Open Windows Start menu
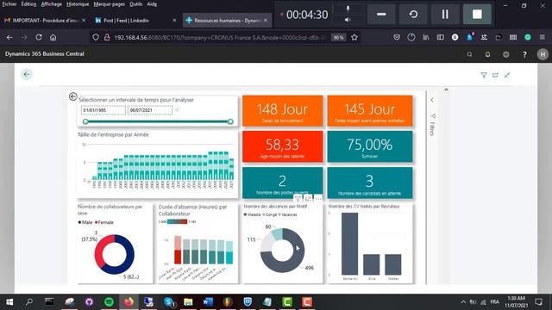Screen dimensions: 552x310 pyautogui.click(x=9, y=302)
